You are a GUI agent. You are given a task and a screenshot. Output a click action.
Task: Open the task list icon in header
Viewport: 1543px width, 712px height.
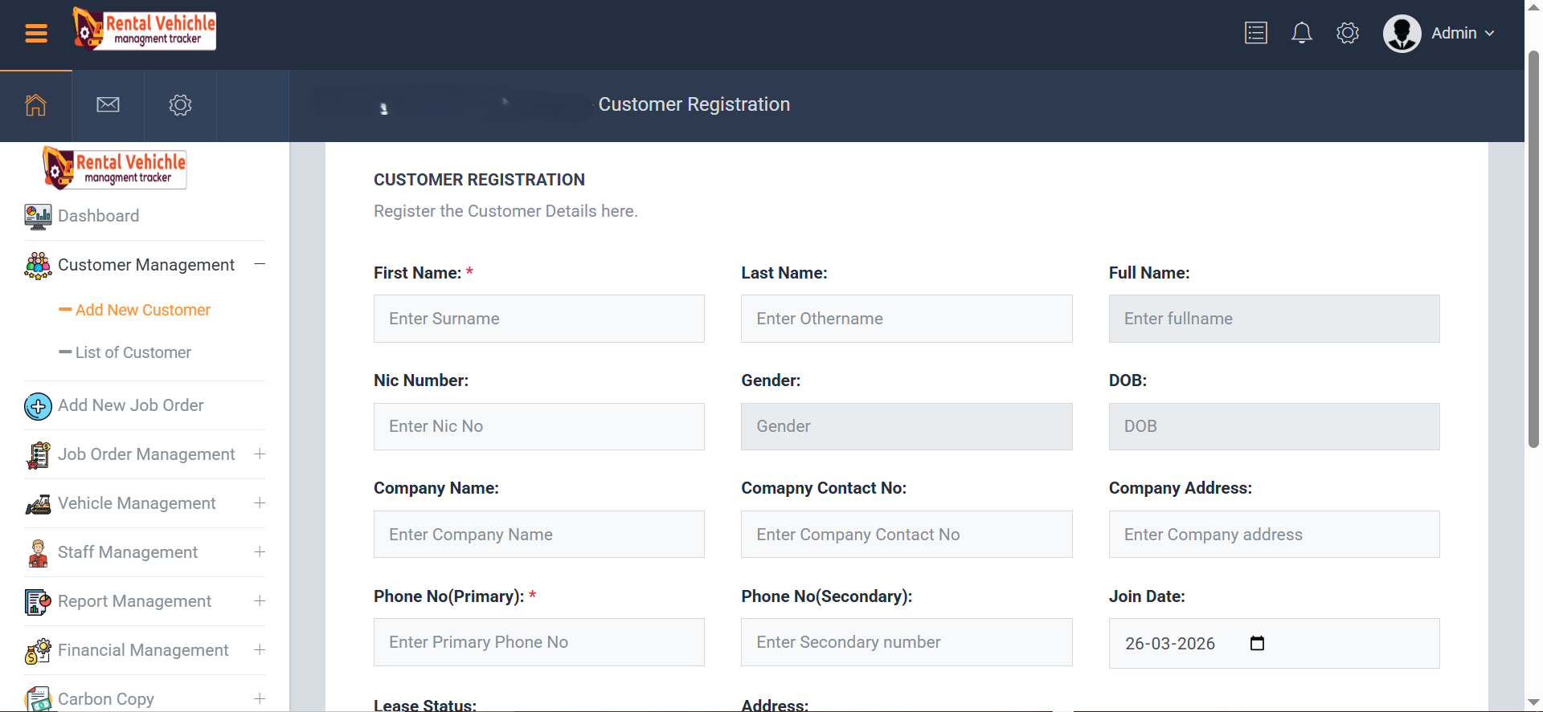1255,33
